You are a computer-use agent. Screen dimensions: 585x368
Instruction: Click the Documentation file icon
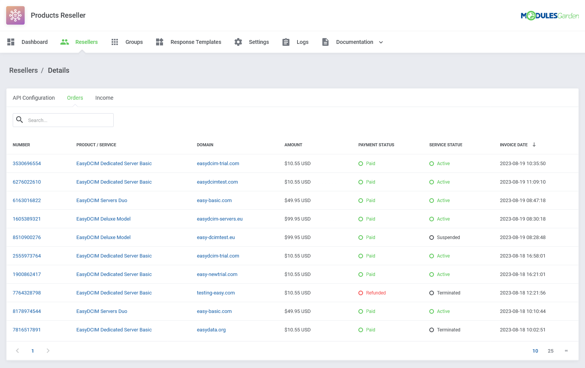coord(326,42)
